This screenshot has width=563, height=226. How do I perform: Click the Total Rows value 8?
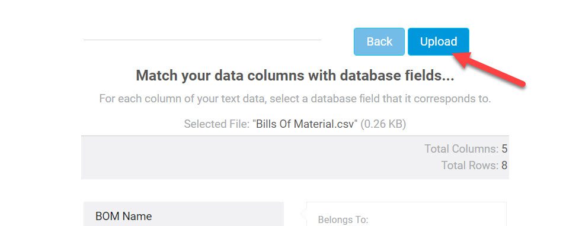504,165
